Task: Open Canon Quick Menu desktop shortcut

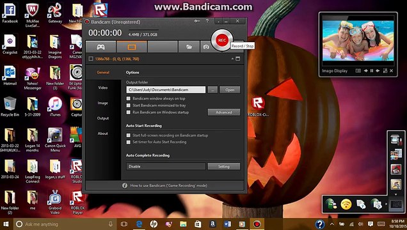Action: pyautogui.click(x=55, y=141)
